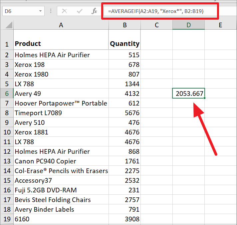Select the 'Xerox 198' cell

61,65
